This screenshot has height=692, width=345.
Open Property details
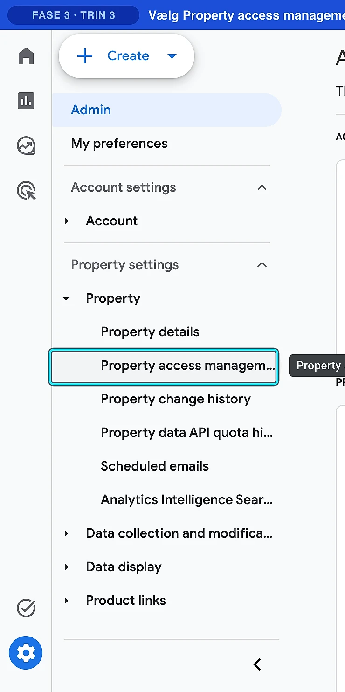[x=150, y=332]
